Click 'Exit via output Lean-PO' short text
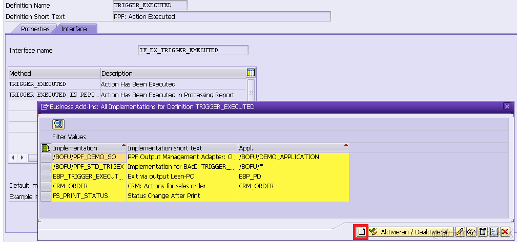517x242 pixels. coord(182,177)
